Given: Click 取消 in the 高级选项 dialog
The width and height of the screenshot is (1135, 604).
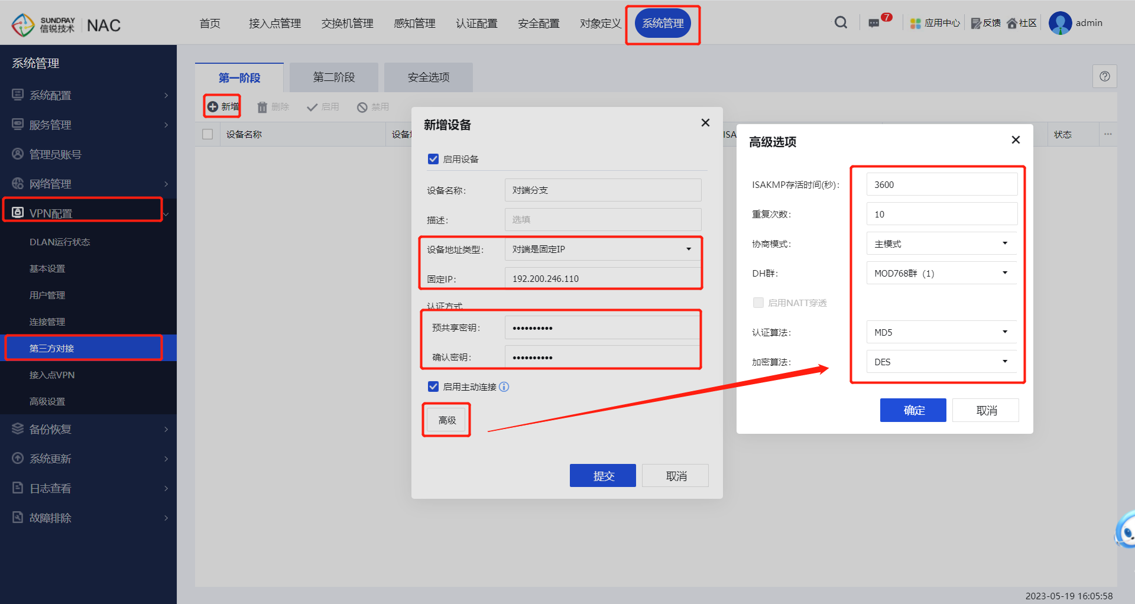Looking at the screenshot, I should pyautogui.click(x=986, y=410).
